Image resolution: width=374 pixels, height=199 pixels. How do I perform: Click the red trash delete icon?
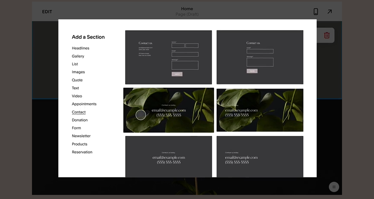click(326, 35)
